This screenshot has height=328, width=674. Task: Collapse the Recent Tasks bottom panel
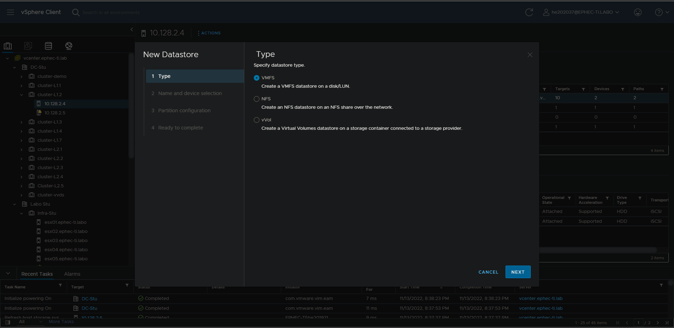8,274
